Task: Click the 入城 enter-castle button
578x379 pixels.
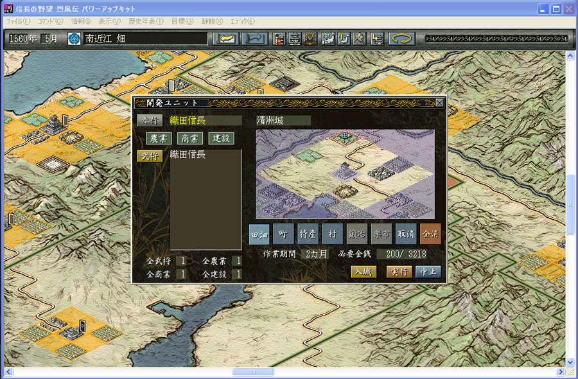Action: (x=364, y=272)
